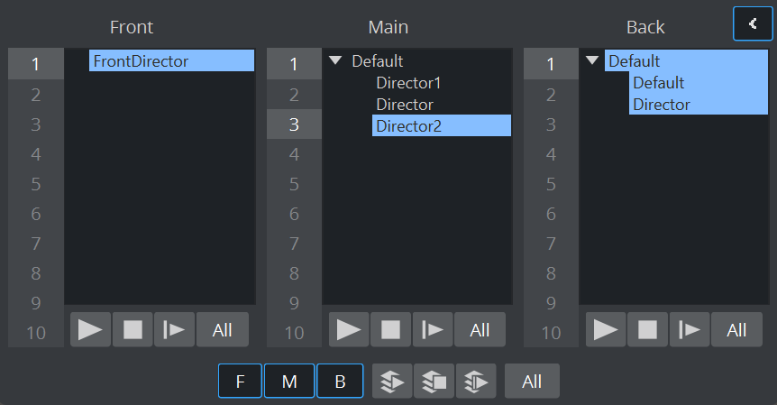Toggle the B back layer button

click(340, 382)
